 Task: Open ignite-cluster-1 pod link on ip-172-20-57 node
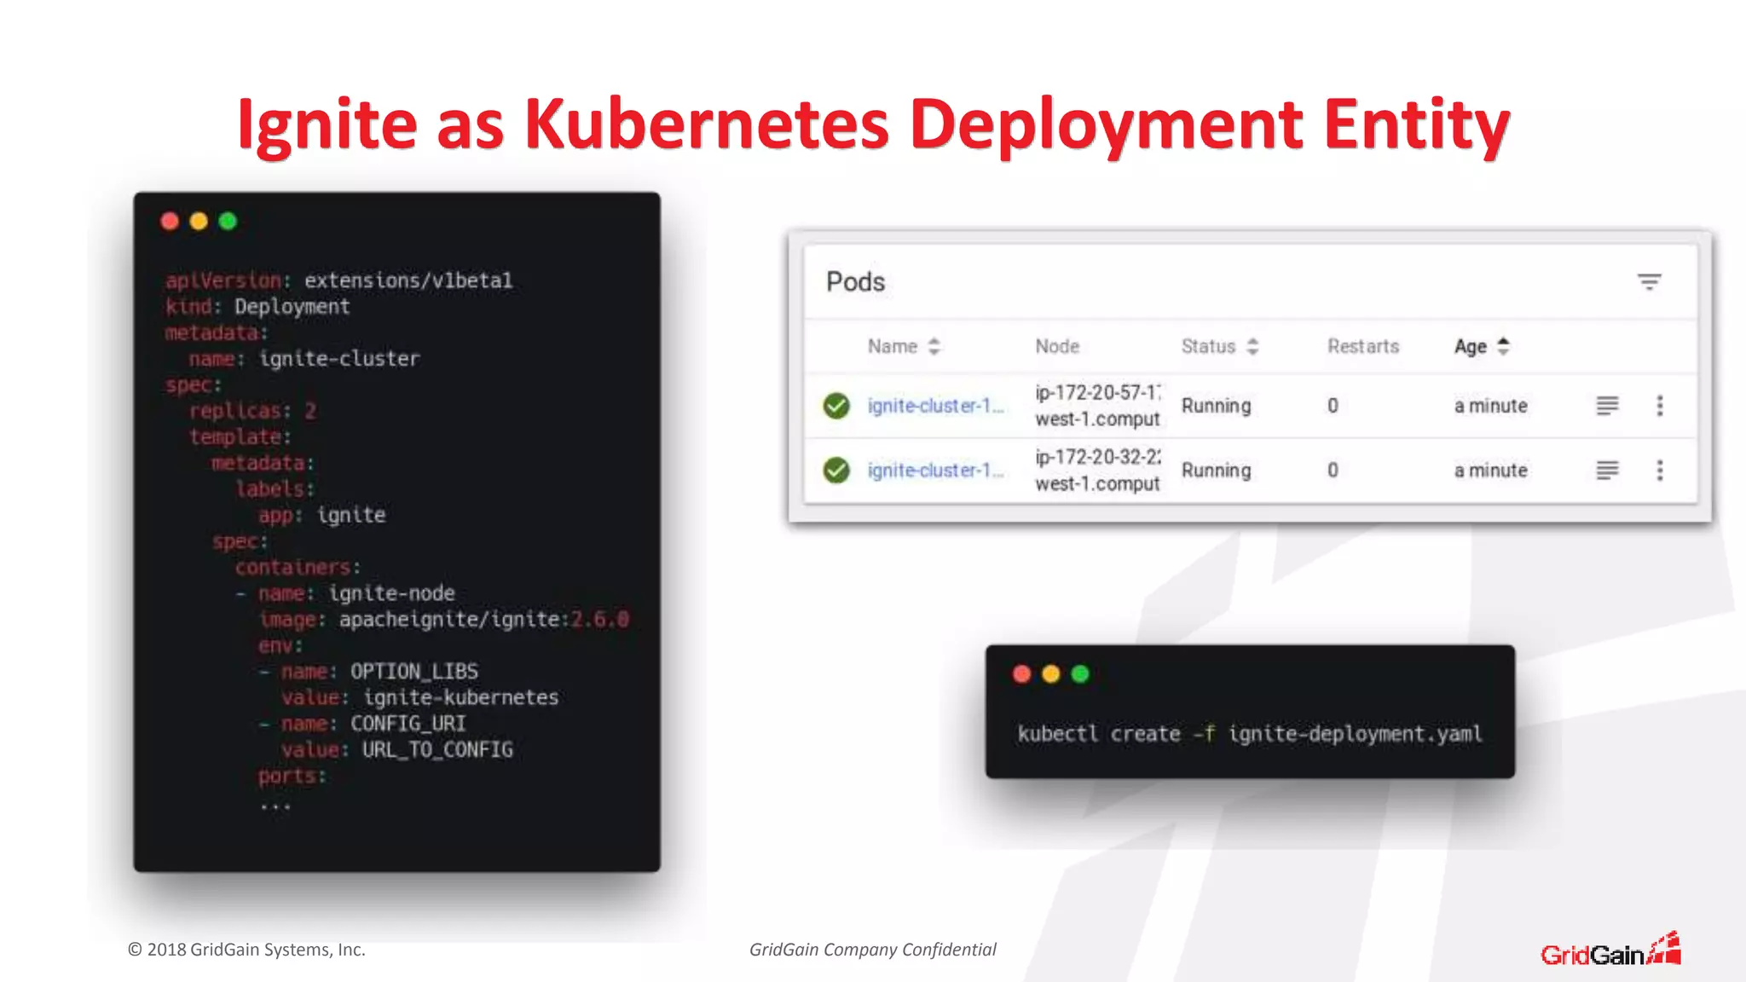pos(935,406)
